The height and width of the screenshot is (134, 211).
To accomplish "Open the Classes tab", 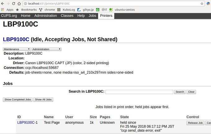I will click(x=67, y=16).
